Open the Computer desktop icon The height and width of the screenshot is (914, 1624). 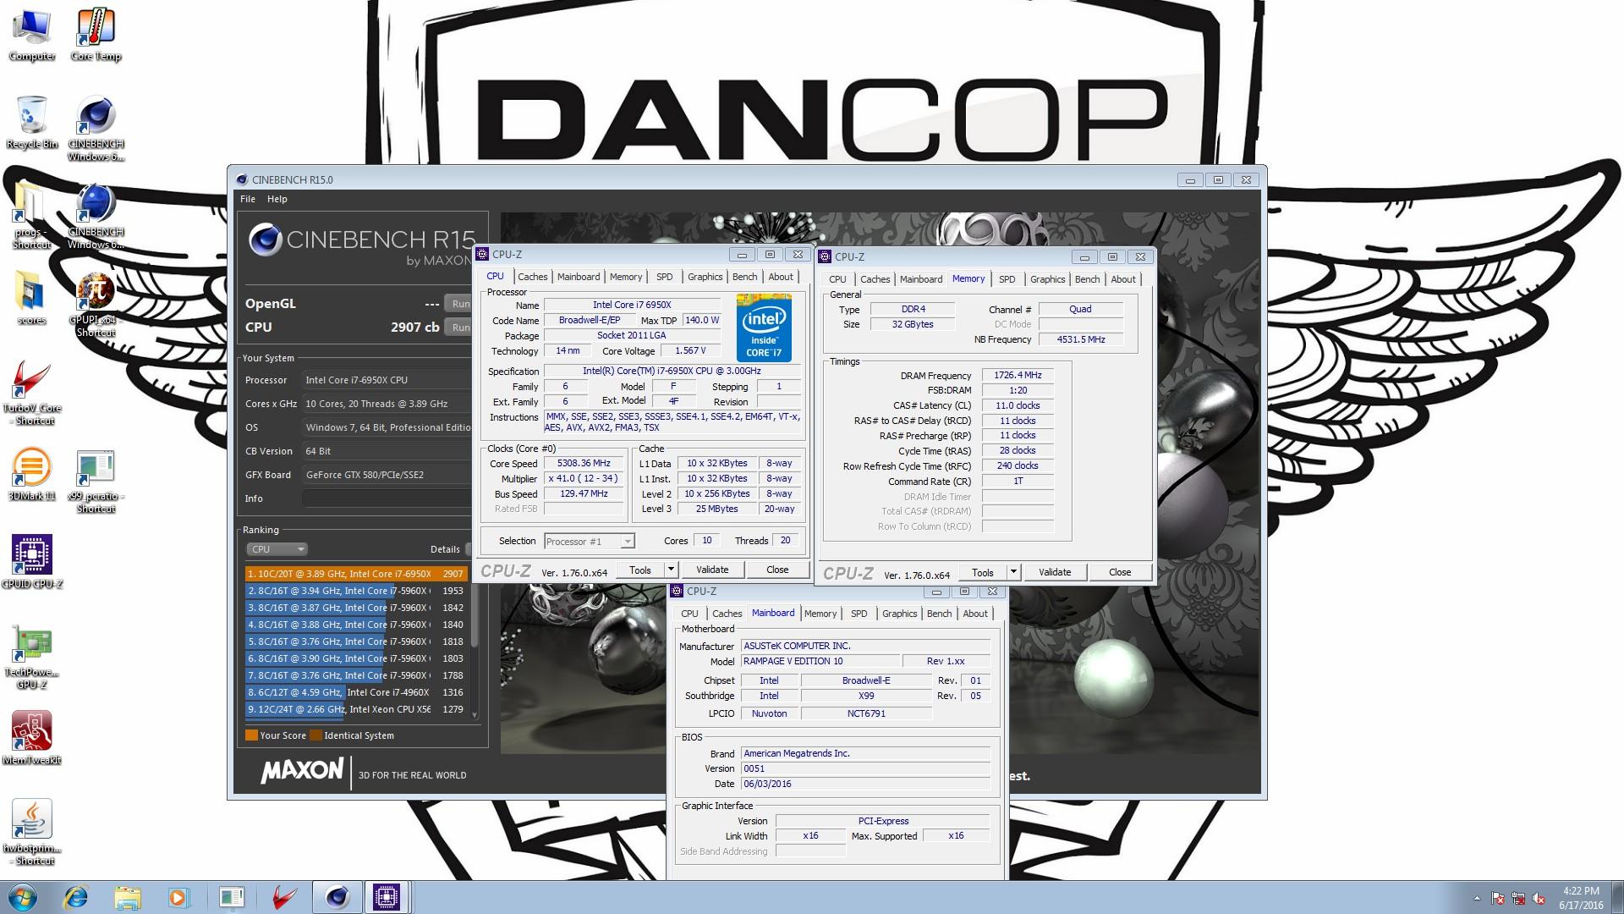(32, 36)
